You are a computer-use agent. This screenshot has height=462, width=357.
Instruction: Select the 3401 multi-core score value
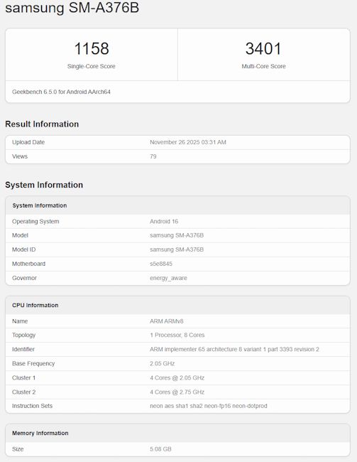pos(263,48)
